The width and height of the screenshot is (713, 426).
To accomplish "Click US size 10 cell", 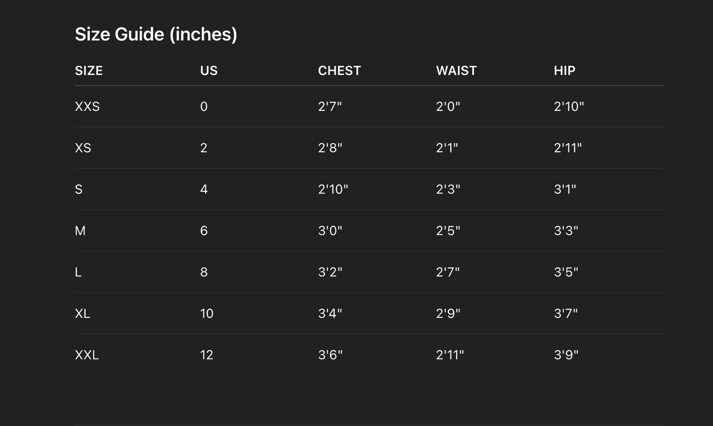I will pos(207,314).
